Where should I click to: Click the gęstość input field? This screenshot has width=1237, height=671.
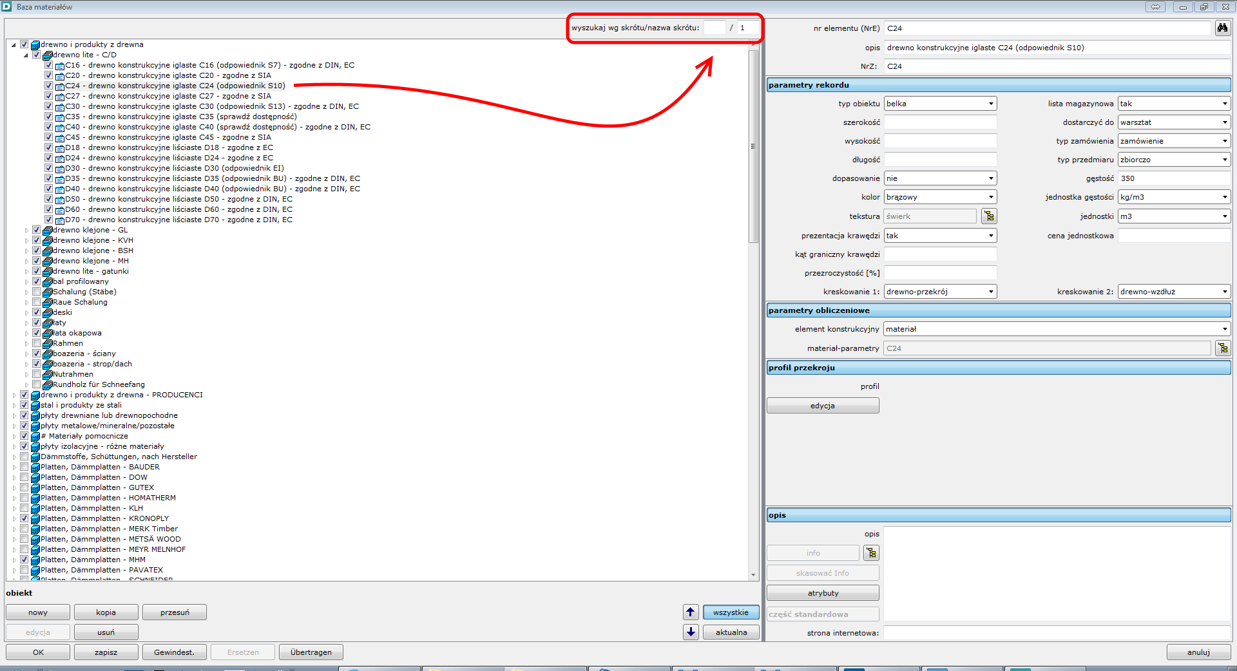coord(1173,178)
